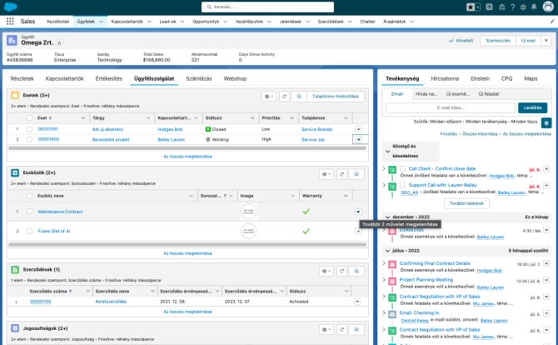
Task: Refresh the Esetek related list
Action: [284, 97]
